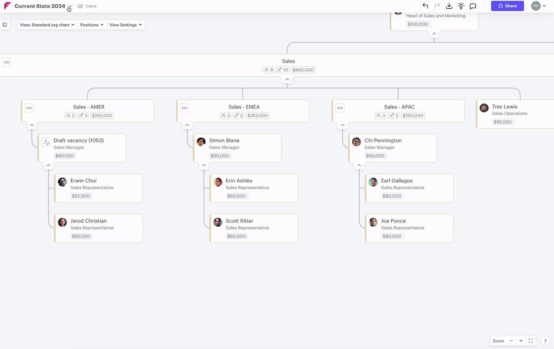Viewport: 554px width, 349px height.
Task: Click the Draft vacancy (1053) edit icon
Action: pos(45,142)
